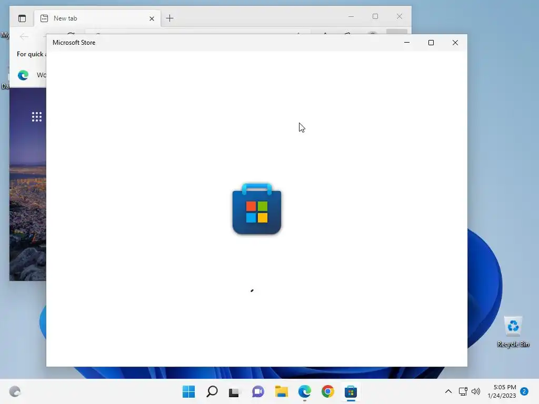Open volume speaker tray icon

476,391
